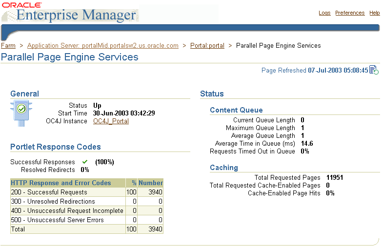Open the Help link
Screen dimensions: 383x247
374,13
